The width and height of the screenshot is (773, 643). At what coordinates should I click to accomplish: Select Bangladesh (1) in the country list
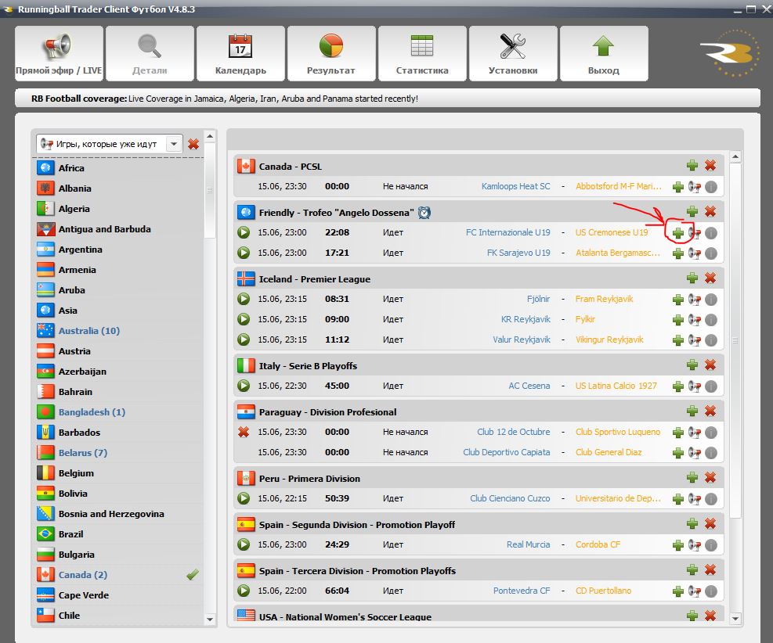[x=118, y=412]
